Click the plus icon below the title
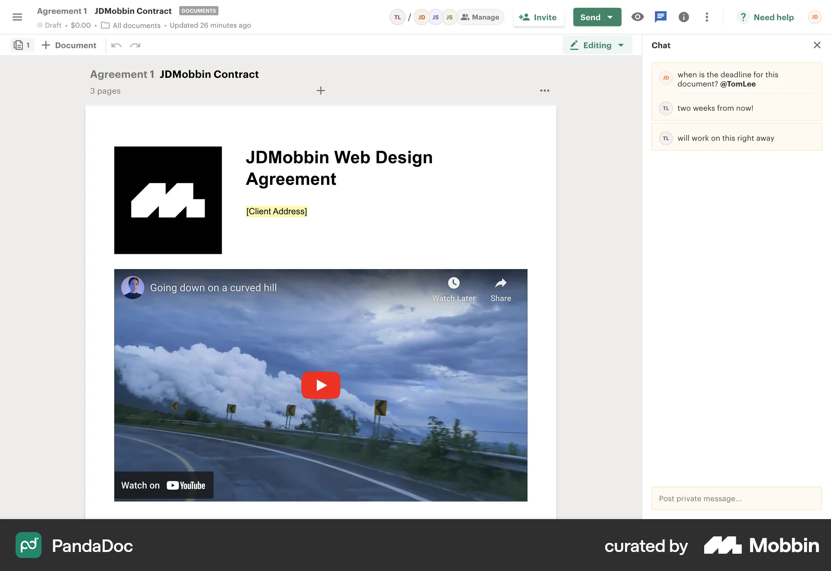The height and width of the screenshot is (571, 831). click(321, 91)
